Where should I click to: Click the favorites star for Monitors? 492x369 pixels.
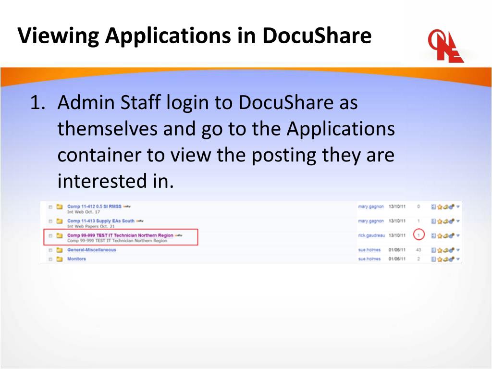click(440, 259)
